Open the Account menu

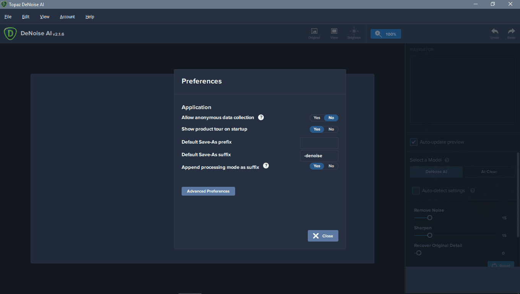coord(67,17)
